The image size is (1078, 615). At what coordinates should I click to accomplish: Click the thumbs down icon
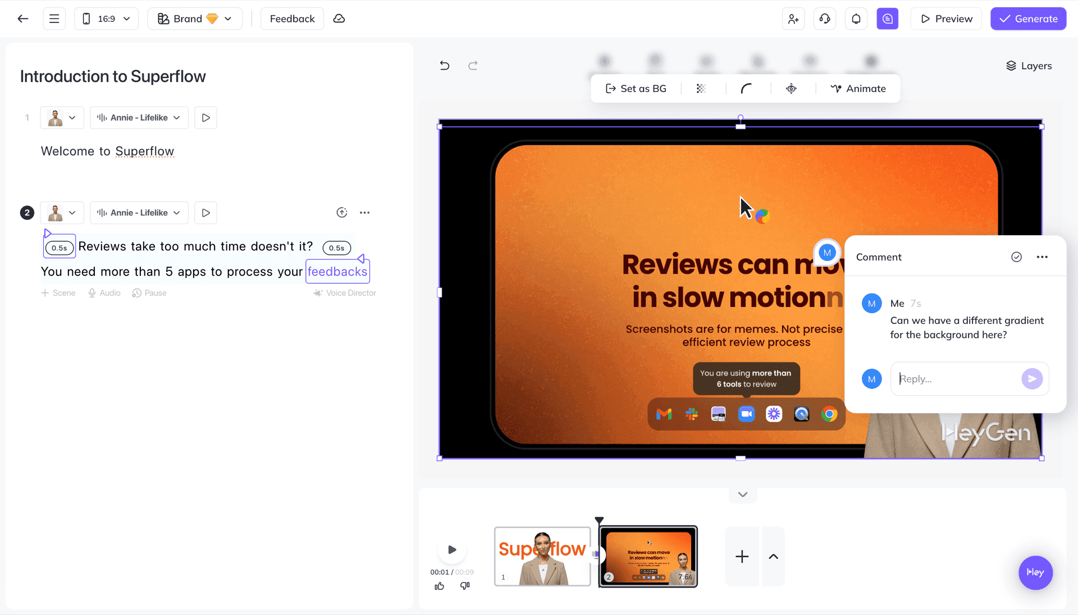tap(465, 586)
